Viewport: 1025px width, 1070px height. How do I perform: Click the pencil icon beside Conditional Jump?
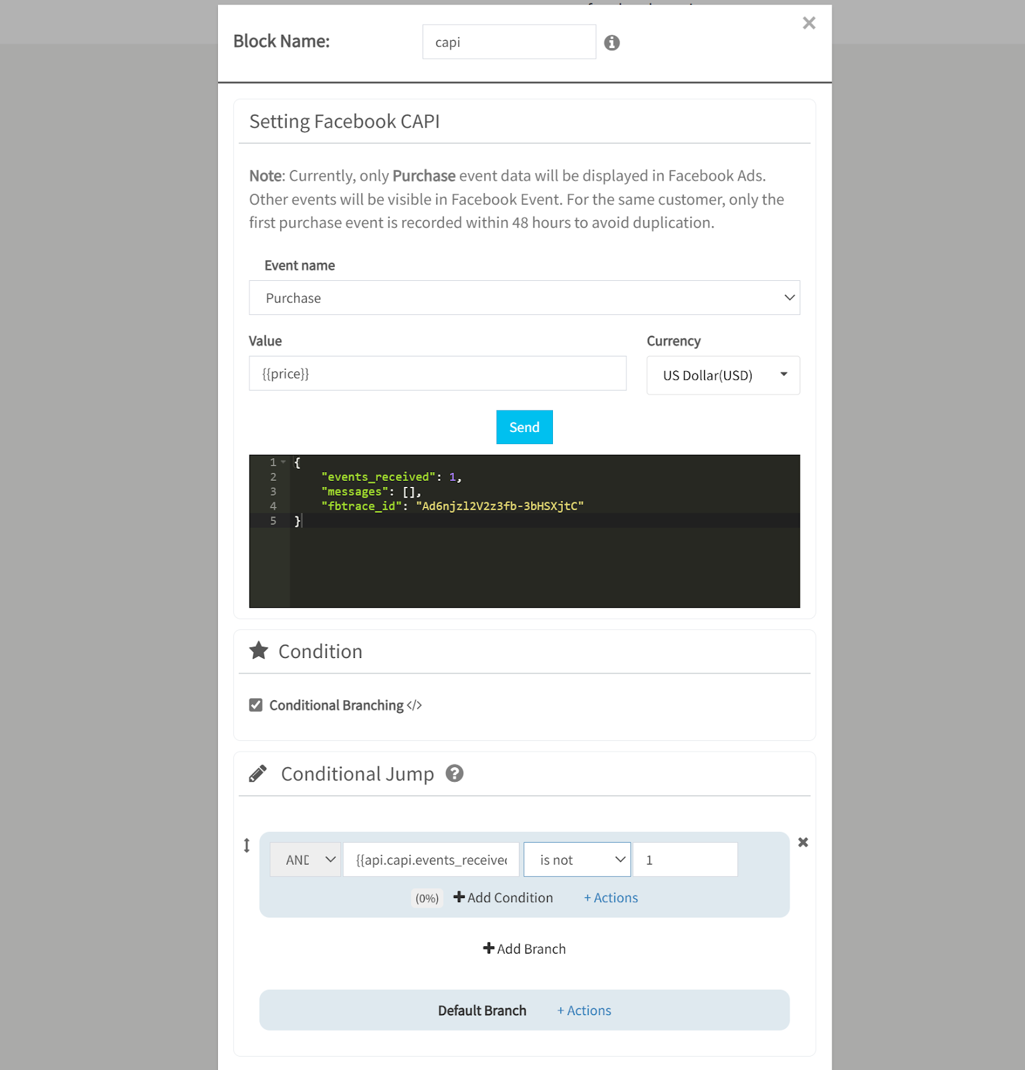point(258,774)
